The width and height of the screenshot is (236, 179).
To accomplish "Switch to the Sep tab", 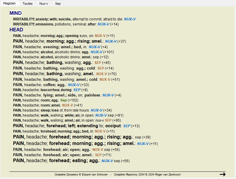I will coord(58,4).
